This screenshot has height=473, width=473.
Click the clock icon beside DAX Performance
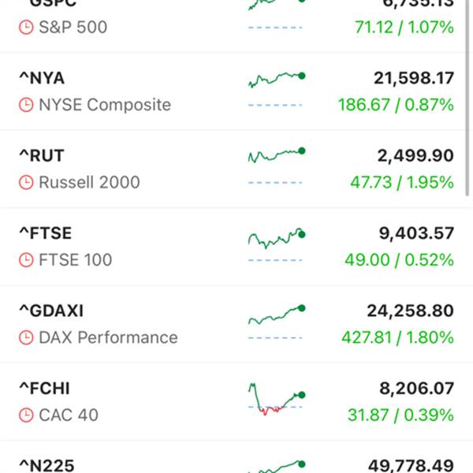(26, 337)
